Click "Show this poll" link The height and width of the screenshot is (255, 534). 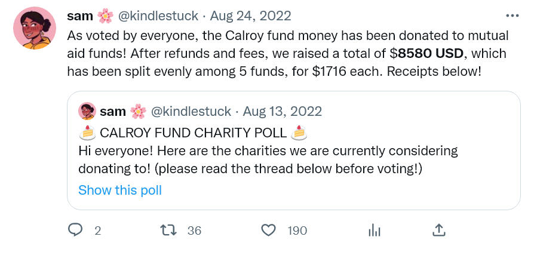(120, 190)
